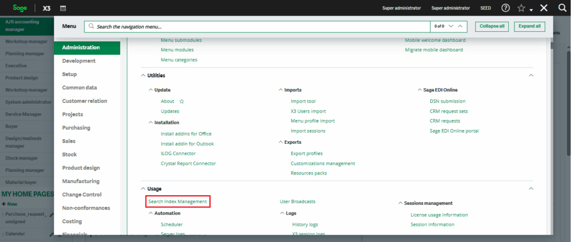Select Non-conformances module
Viewport: 572px width, 242px height.
(86, 208)
